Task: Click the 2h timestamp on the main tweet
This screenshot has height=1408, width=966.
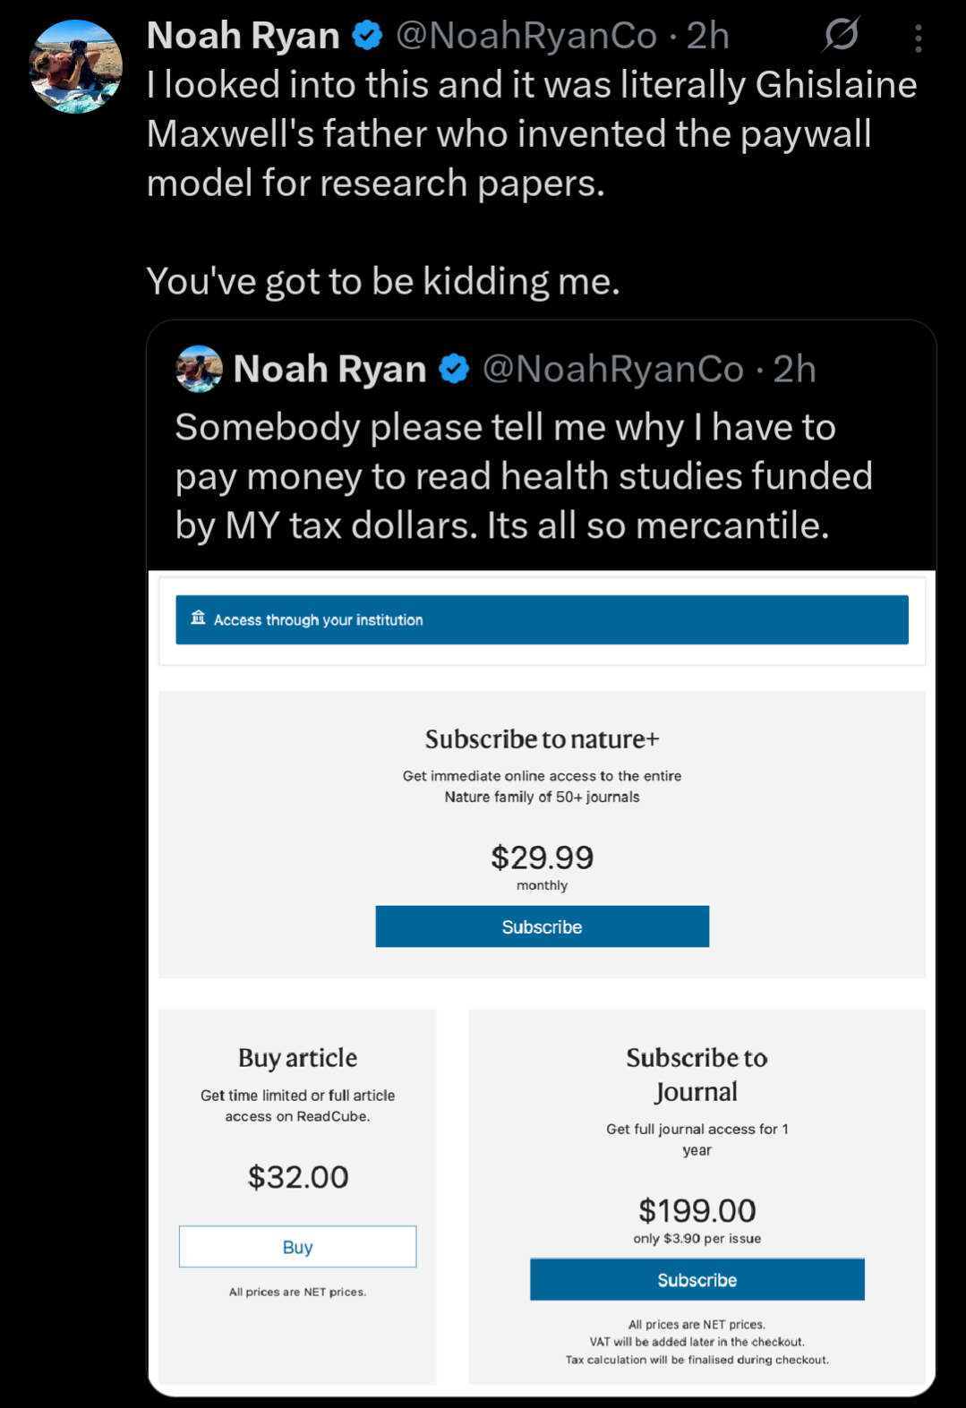Action: coord(707,36)
